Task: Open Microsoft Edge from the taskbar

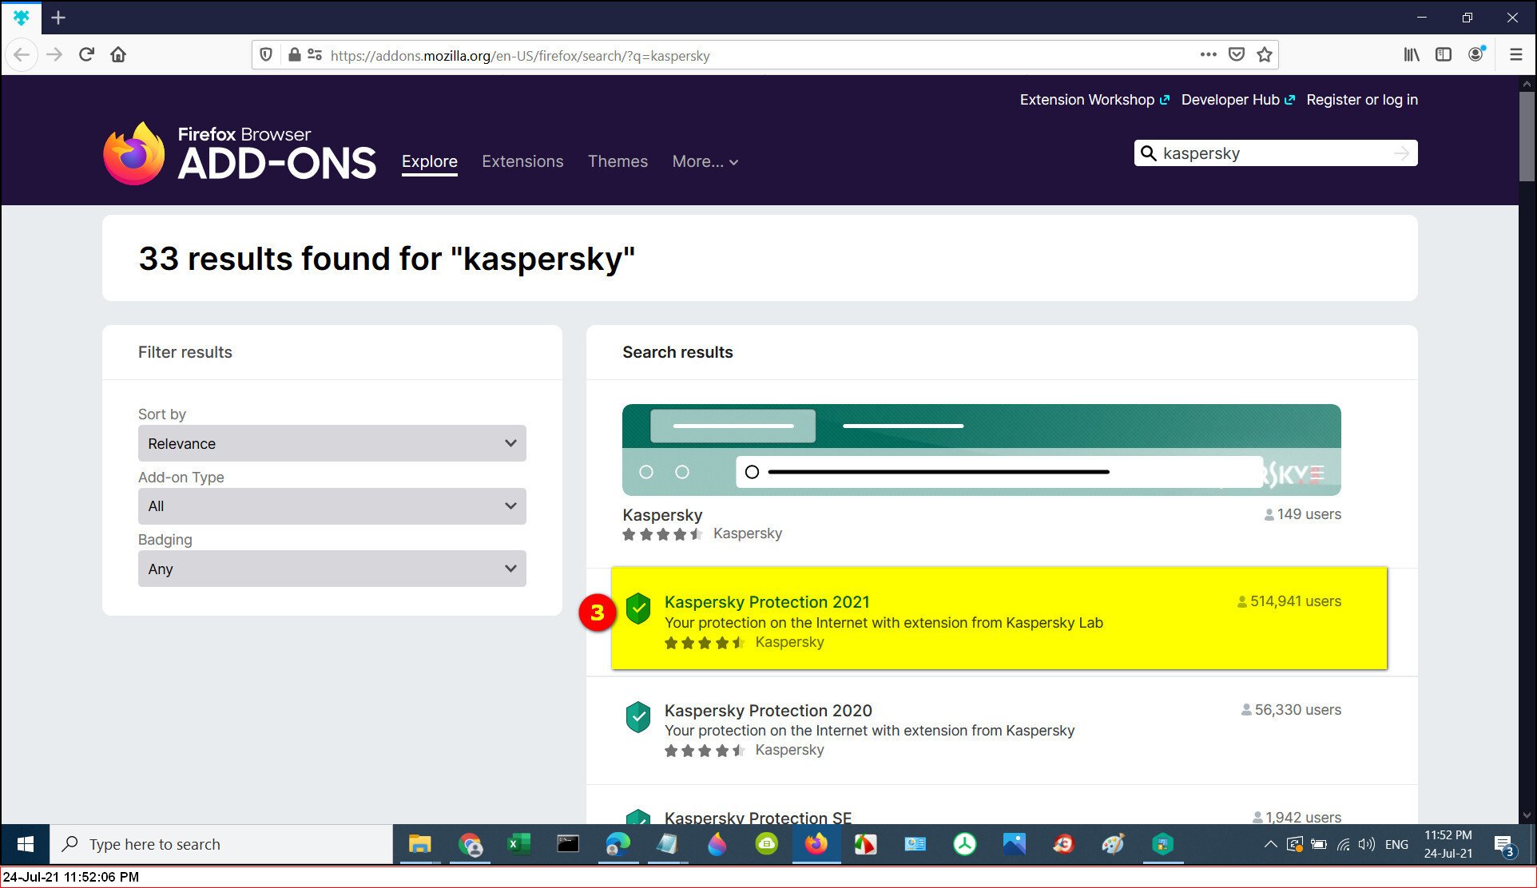Action: 618,844
